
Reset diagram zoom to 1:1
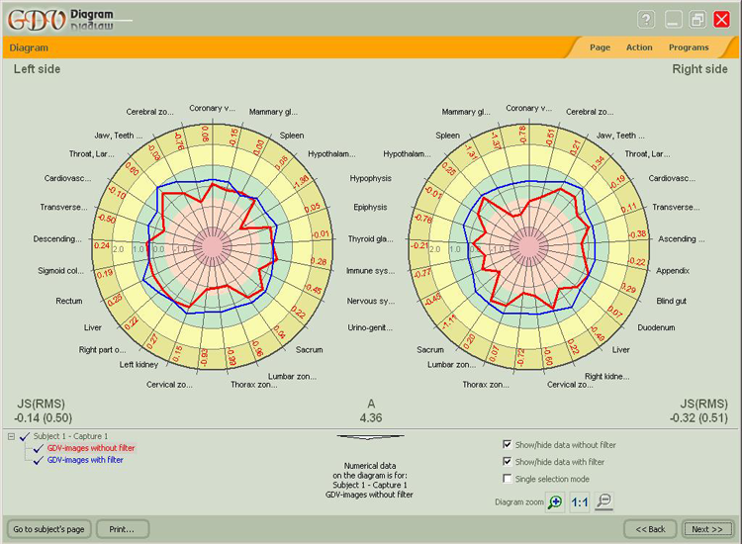[580, 502]
